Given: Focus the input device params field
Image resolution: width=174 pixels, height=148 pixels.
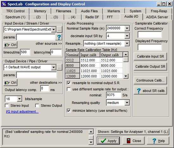Looking at the screenshot, I should (x=36, y=37).
